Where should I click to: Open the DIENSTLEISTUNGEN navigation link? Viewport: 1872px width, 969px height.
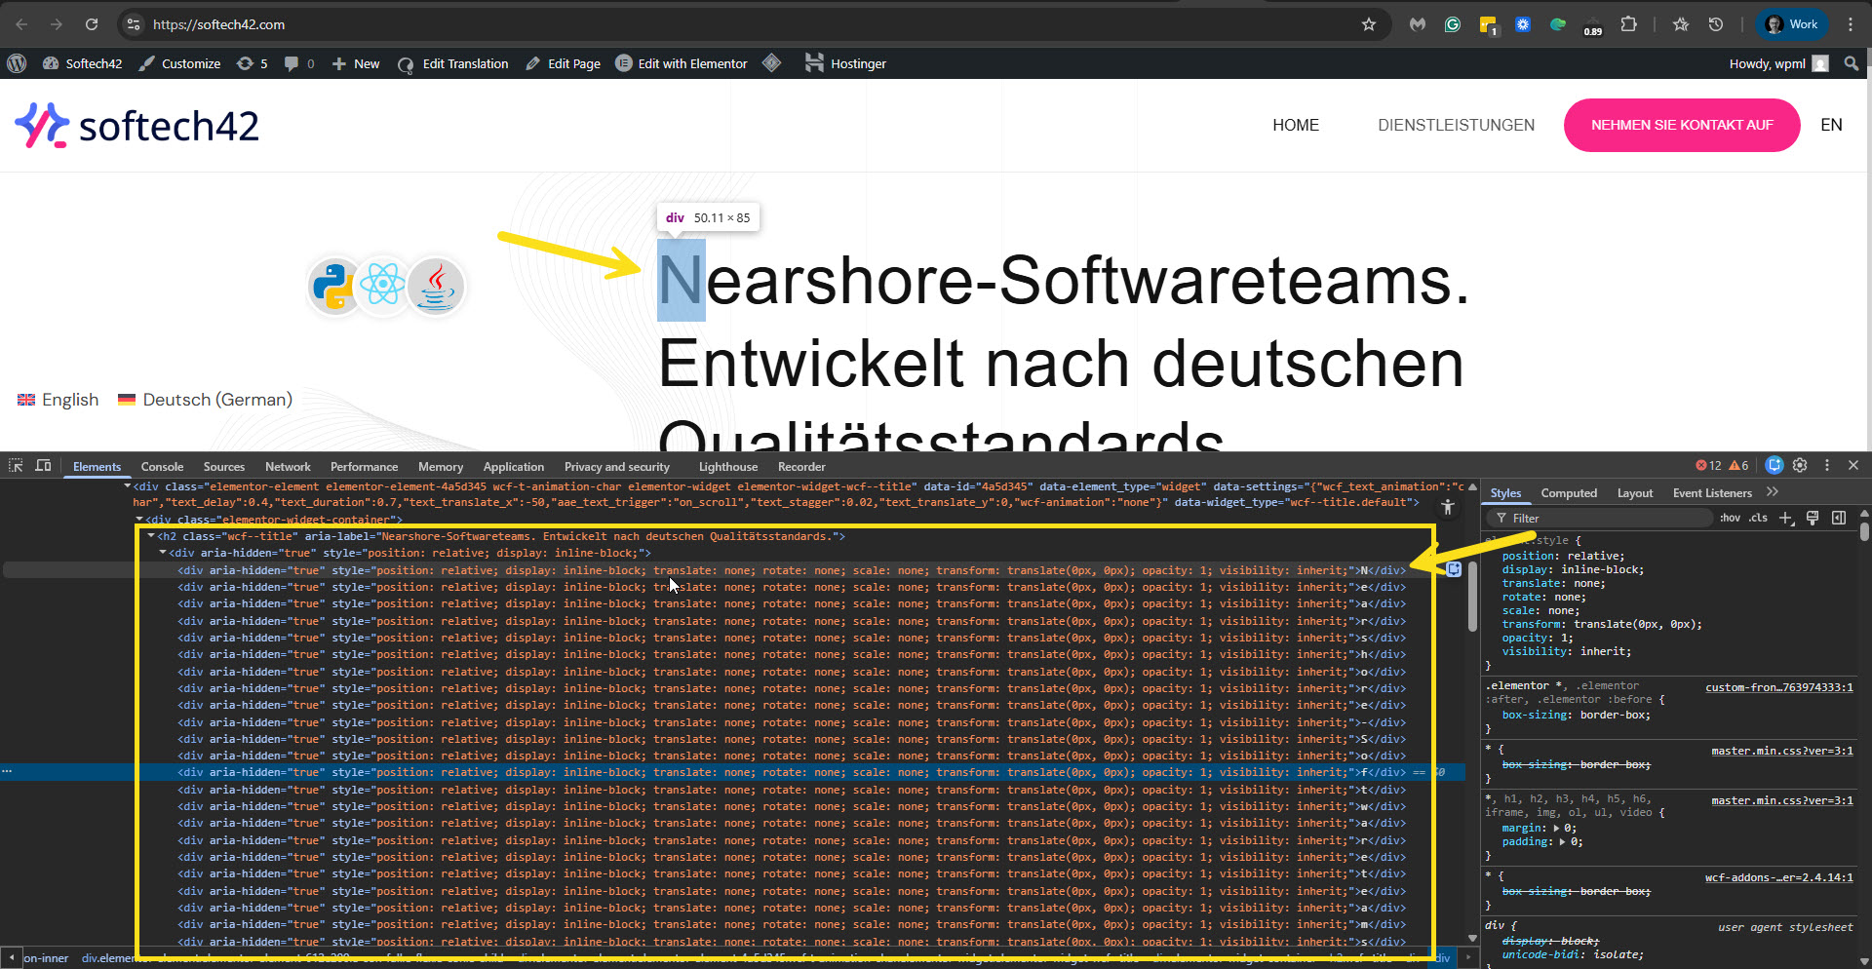pyautogui.click(x=1456, y=125)
